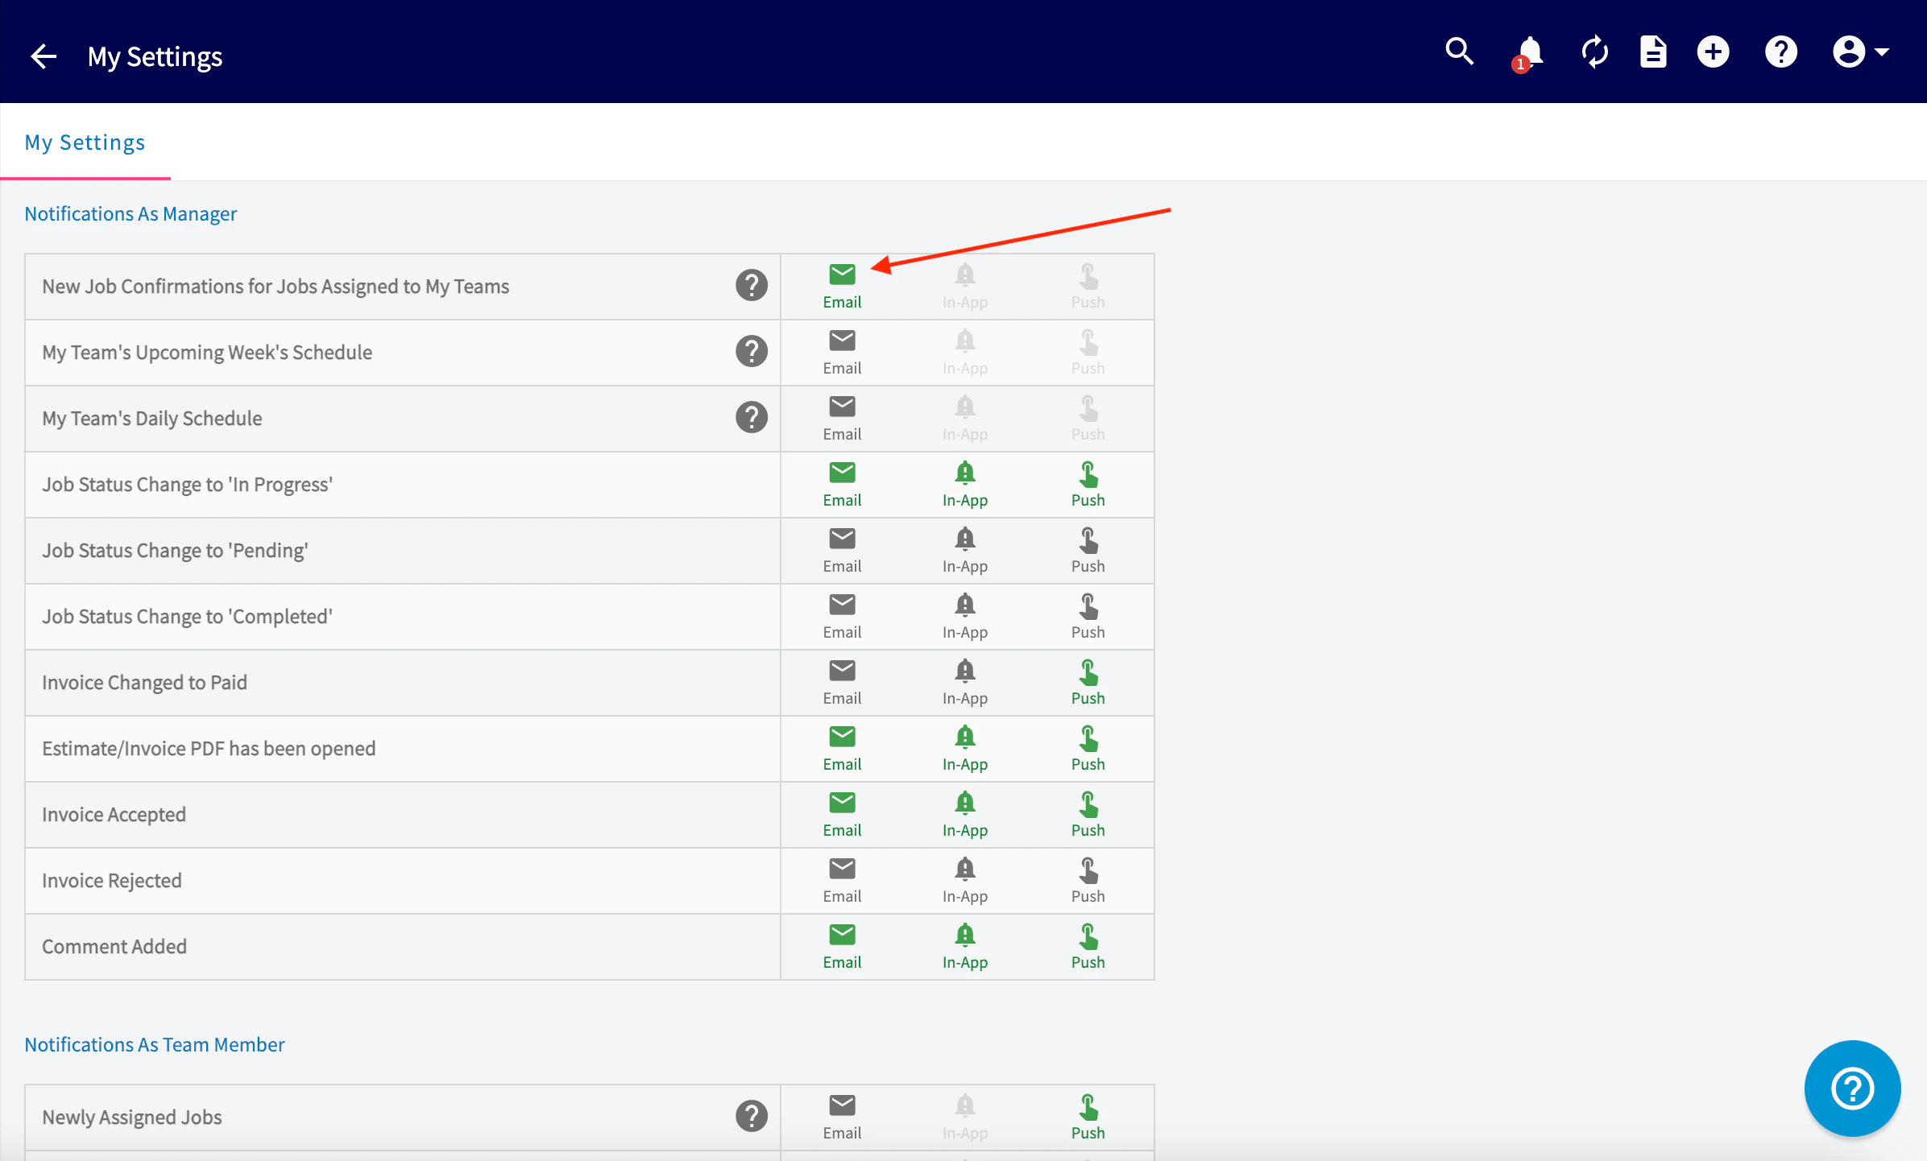Open the floating blue help chat button
This screenshot has height=1161, width=1927.
click(x=1852, y=1089)
